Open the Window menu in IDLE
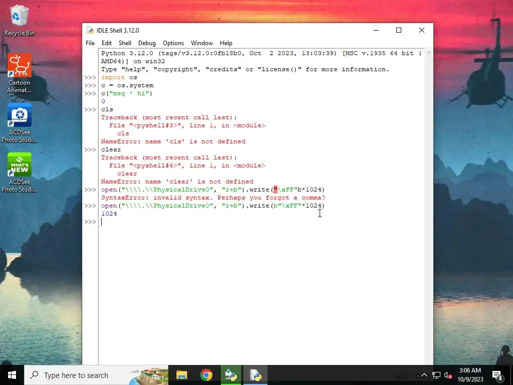This screenshot has width=513, height=385. click(202, 43)
